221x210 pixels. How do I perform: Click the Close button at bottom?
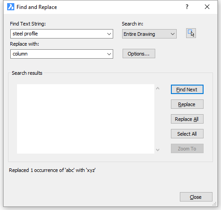pos(196,197)
